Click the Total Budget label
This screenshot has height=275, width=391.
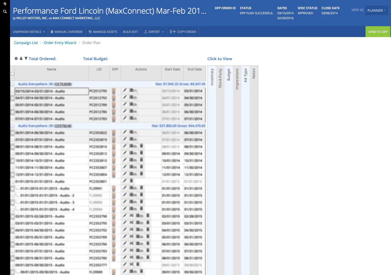tap(96, 59)
